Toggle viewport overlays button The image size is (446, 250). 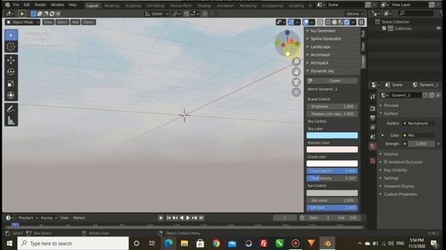coord(306,22)
